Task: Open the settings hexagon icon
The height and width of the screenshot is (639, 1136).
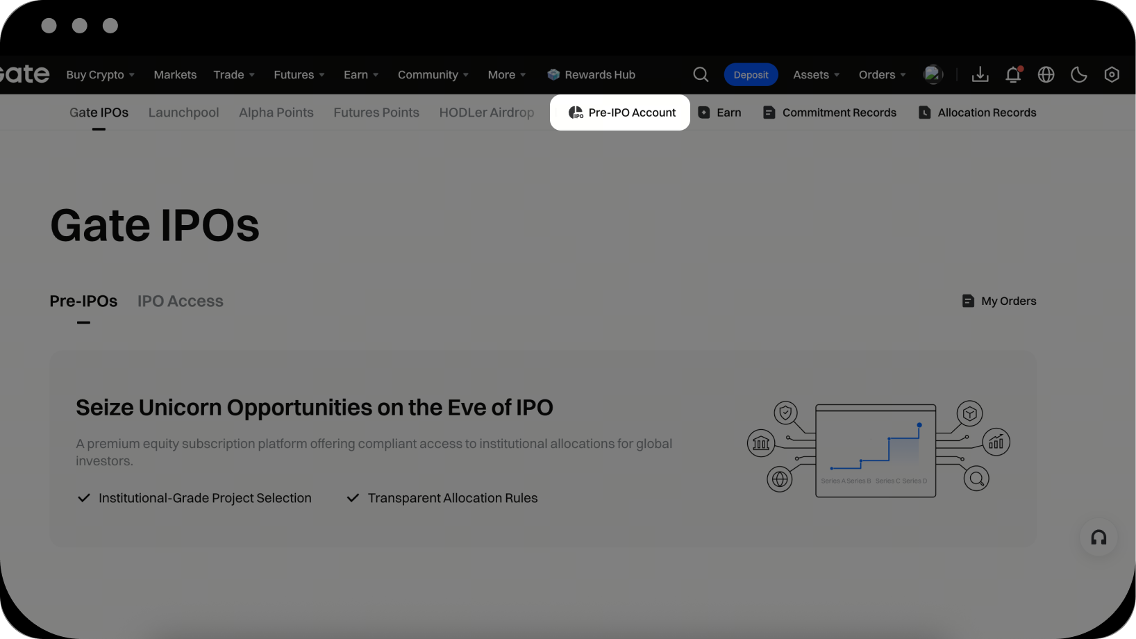Action: [1112, 74]
